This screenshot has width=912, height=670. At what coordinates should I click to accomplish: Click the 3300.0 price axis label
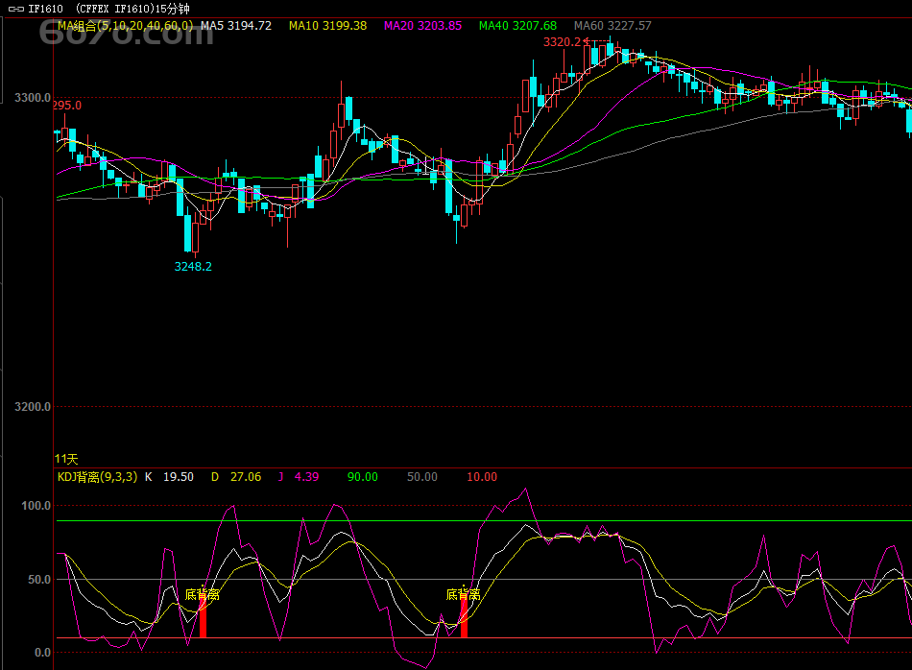(33, 98)
